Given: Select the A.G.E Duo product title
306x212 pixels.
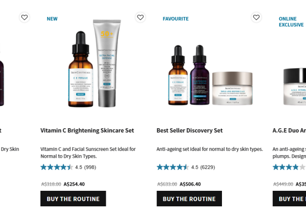Looking at the screenshot, I should [289, 130].
